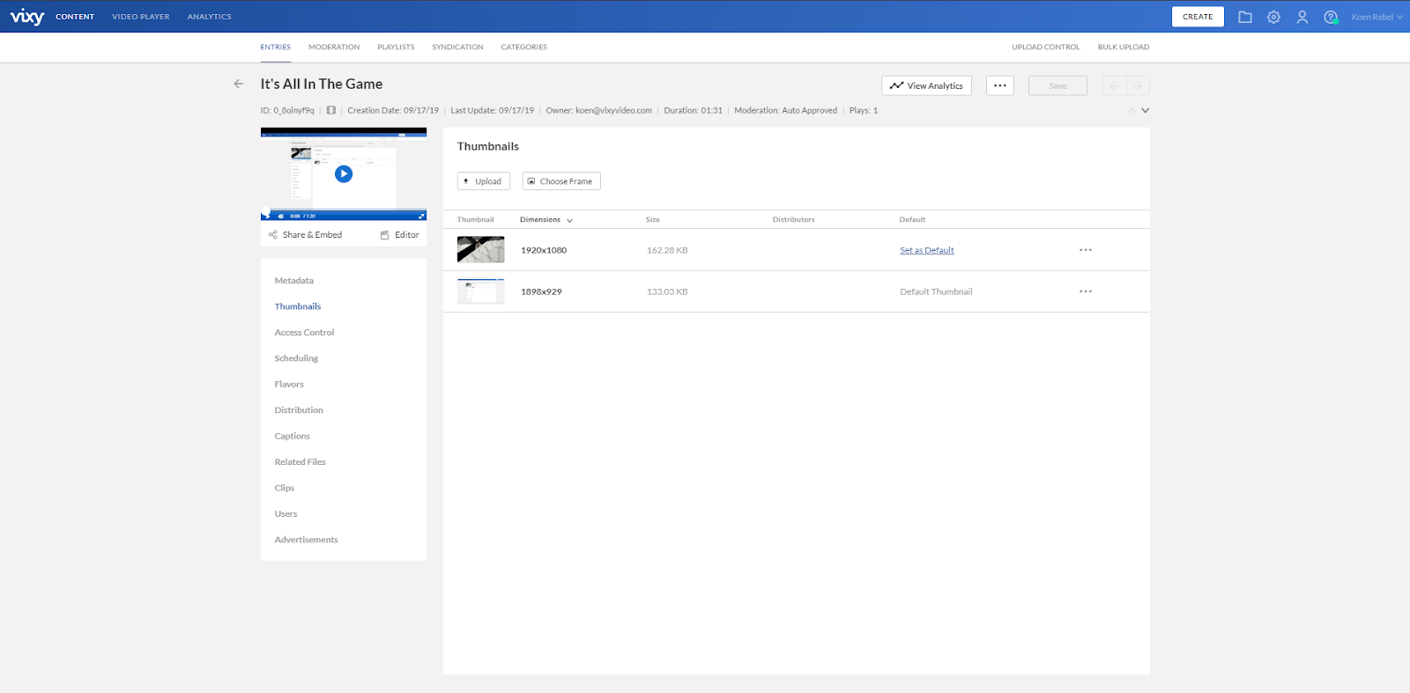Mute the video using the volume icon

coord(281,216)
